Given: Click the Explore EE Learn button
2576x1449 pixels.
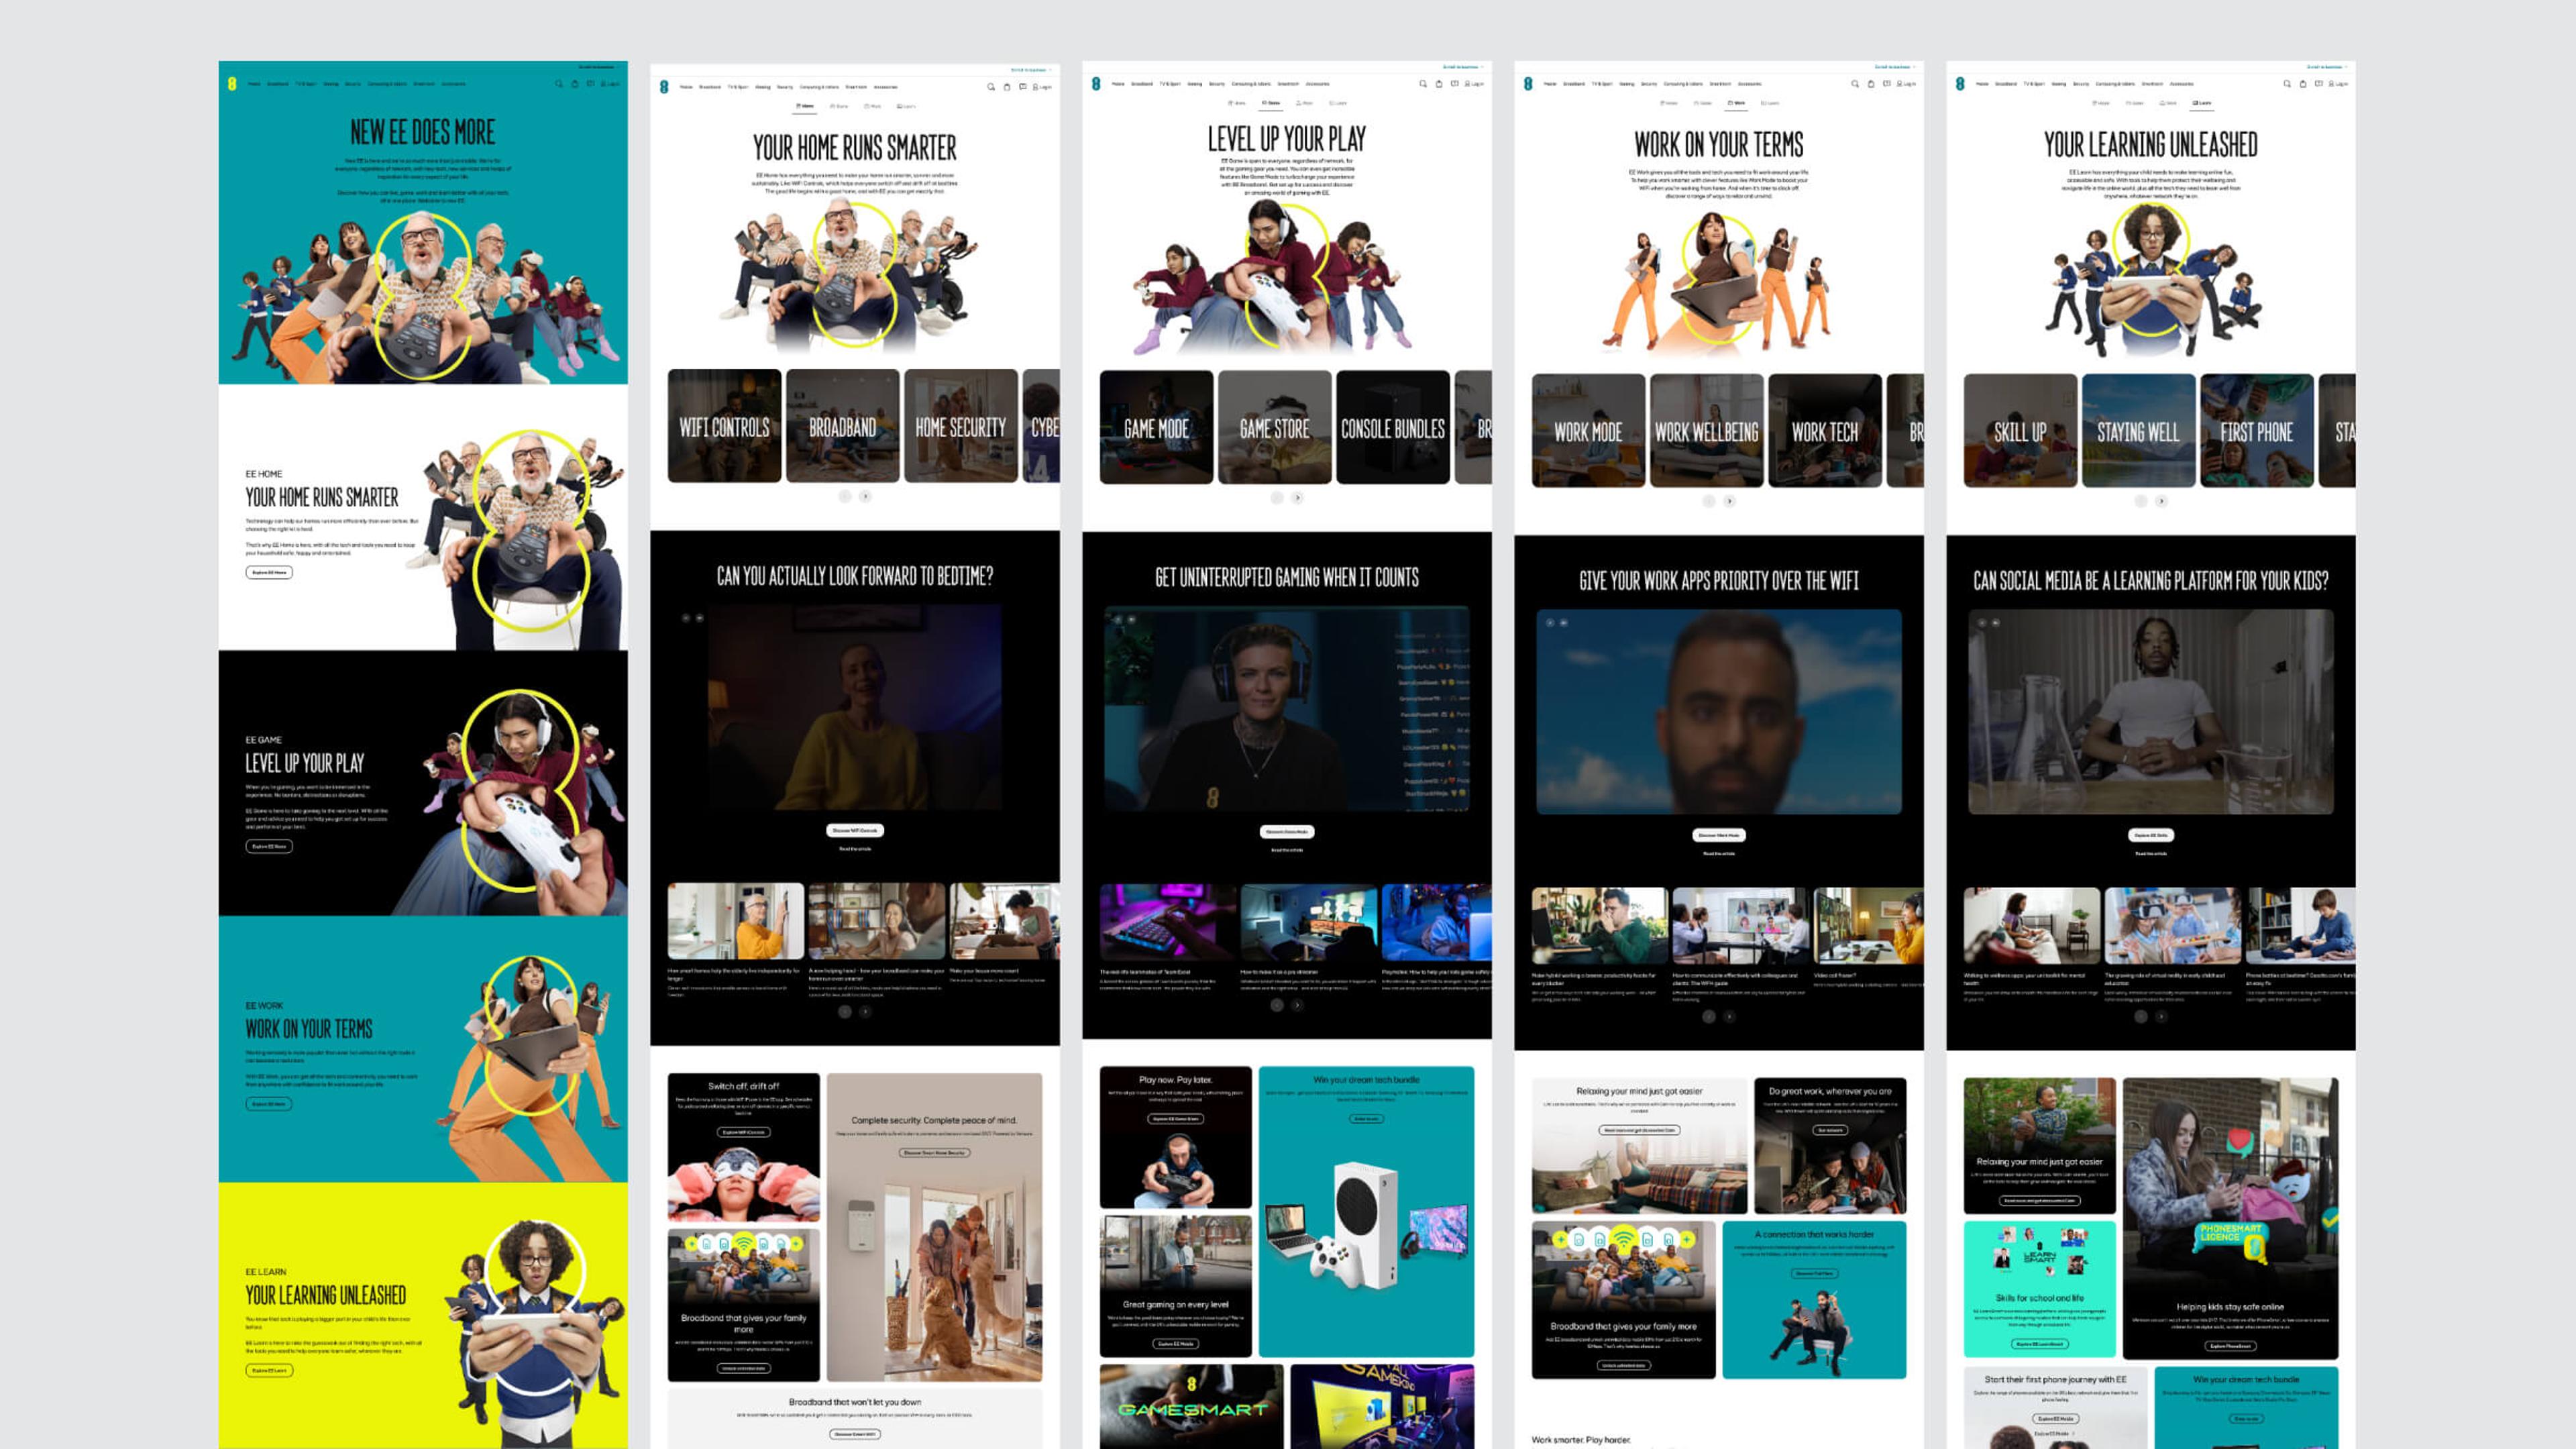Looking at the screenshot, I should pyautogui.click(x=269, y=1370).
